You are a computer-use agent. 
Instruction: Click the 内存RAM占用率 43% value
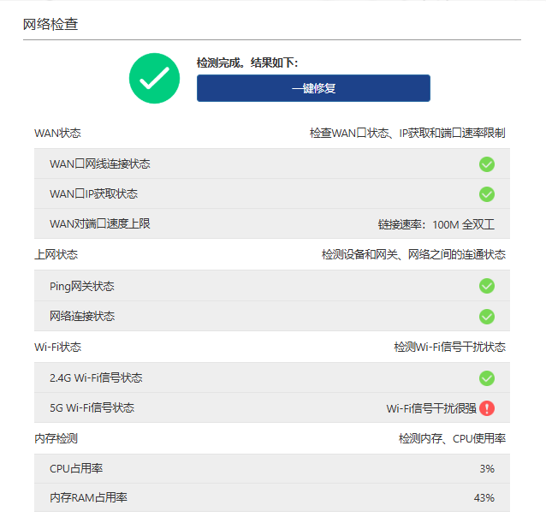pyautogui.click(x=484, y=498)
